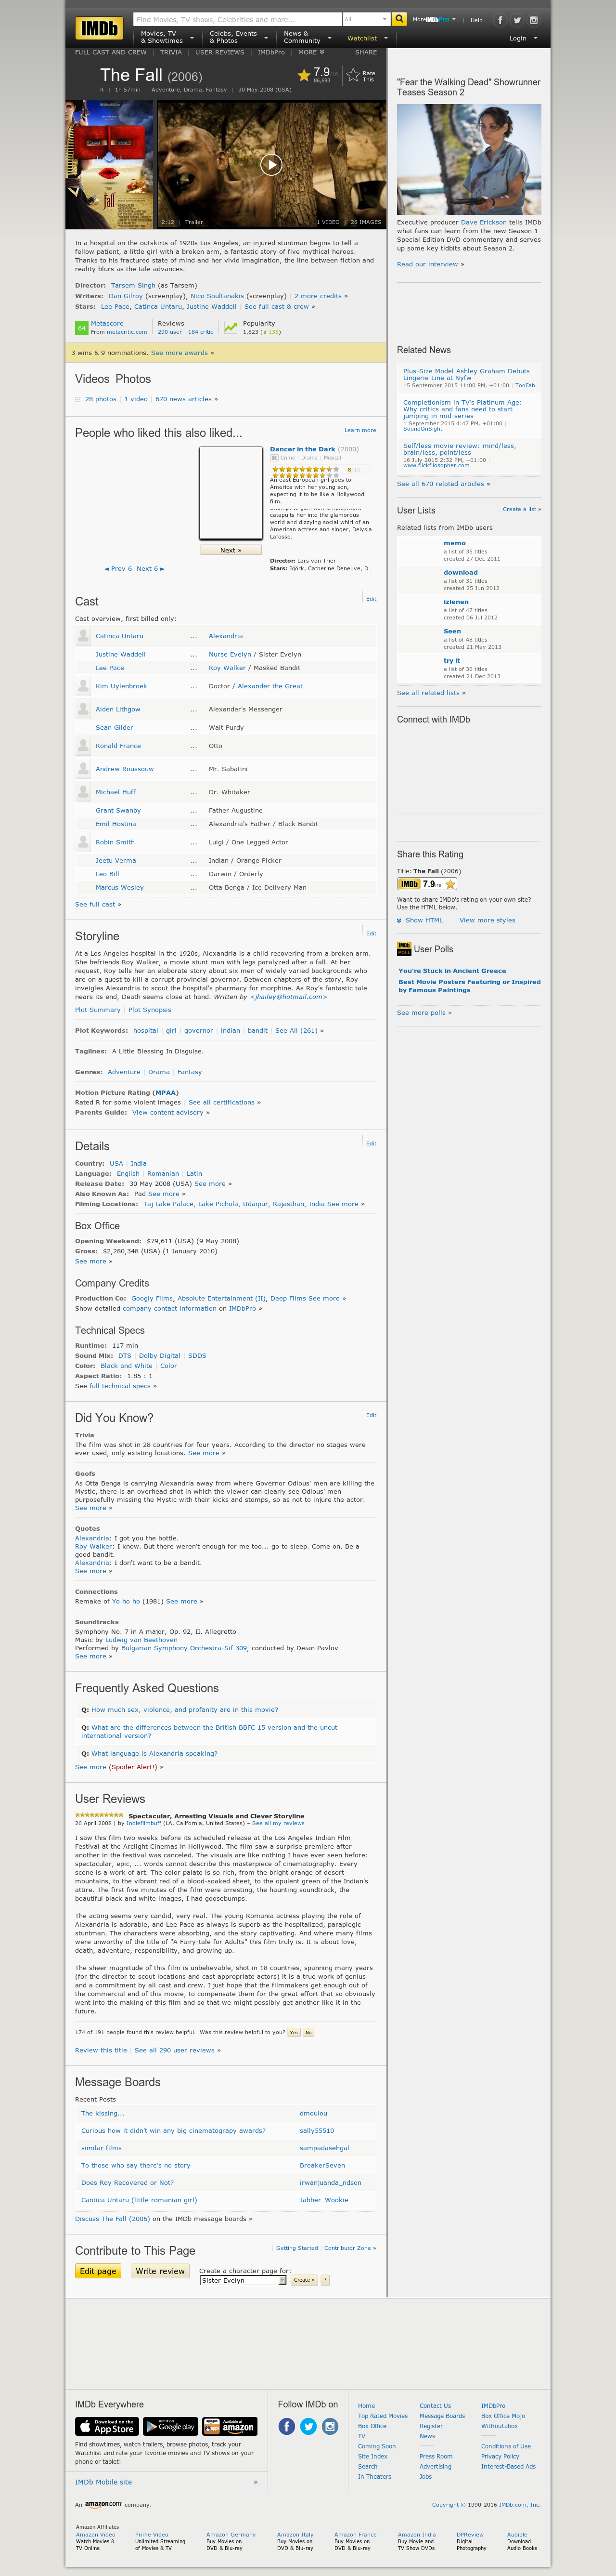
Task: Open the Login dropdown
Action: coord(522,38)
